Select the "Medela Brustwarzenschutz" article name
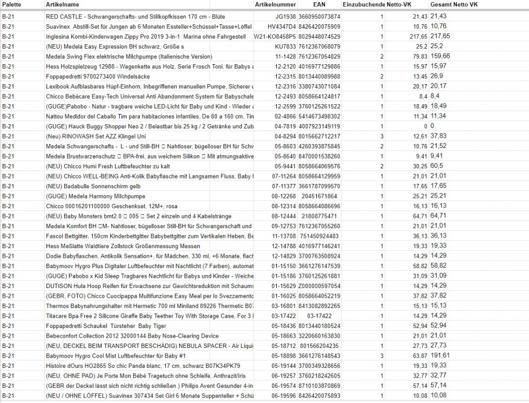This screenshot has width=529, height=403. [150, 156]
